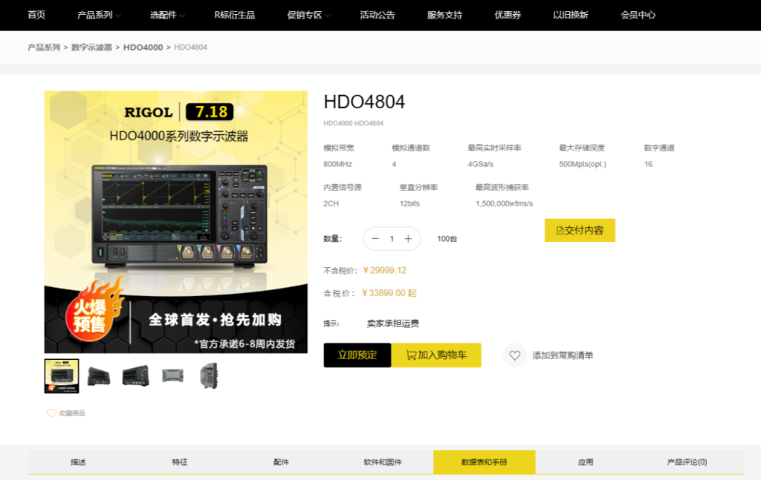
Task: Navigate to 服务支持
Action: tap(444, 15)
